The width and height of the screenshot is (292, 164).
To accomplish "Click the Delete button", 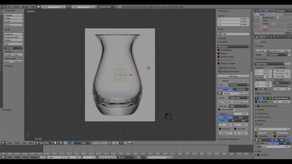I will click(14, 40).
